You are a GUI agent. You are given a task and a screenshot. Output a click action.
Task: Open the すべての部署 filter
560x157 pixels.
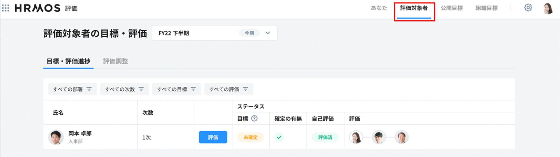(x=72, y=89)
